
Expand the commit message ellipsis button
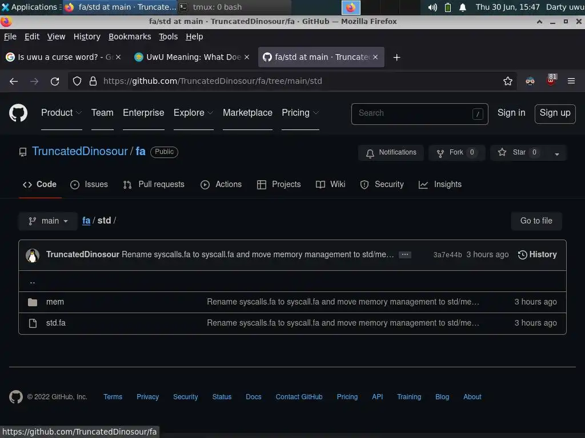405,255
